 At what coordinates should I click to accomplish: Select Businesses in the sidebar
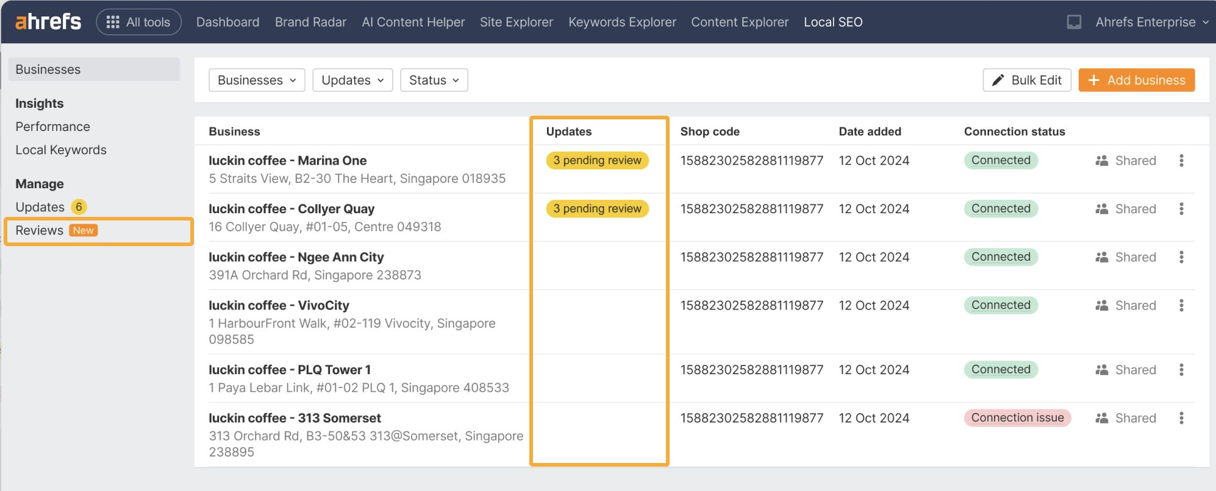point(94,69)
